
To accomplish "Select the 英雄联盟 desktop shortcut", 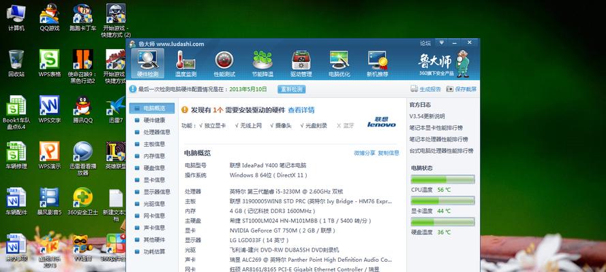I will pyautogui.click(x=116, y=156).
